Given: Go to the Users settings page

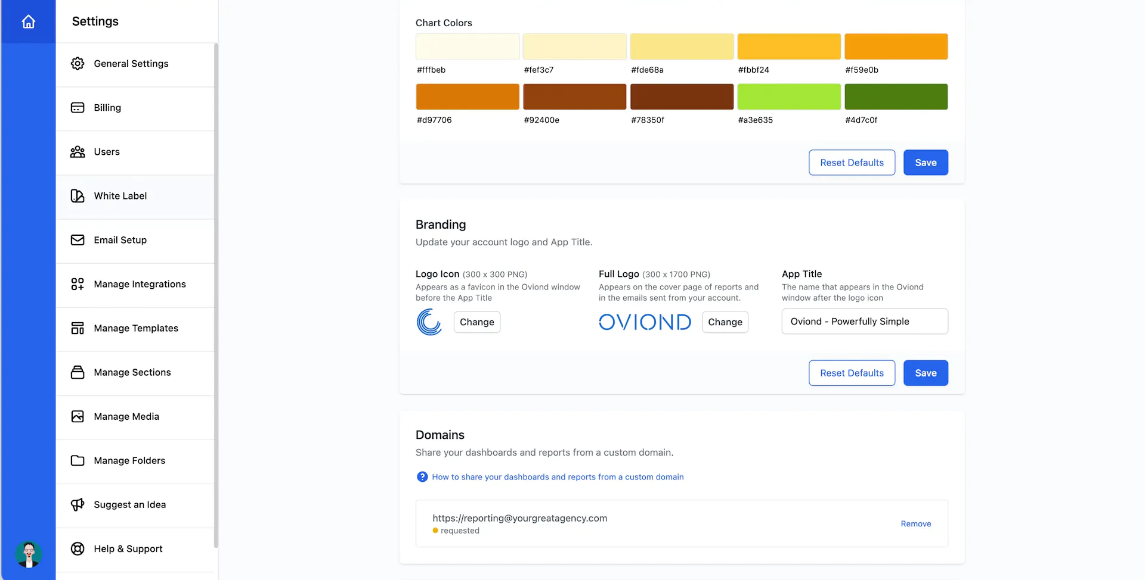Looking at the screenshot, I should coord(135,152).
